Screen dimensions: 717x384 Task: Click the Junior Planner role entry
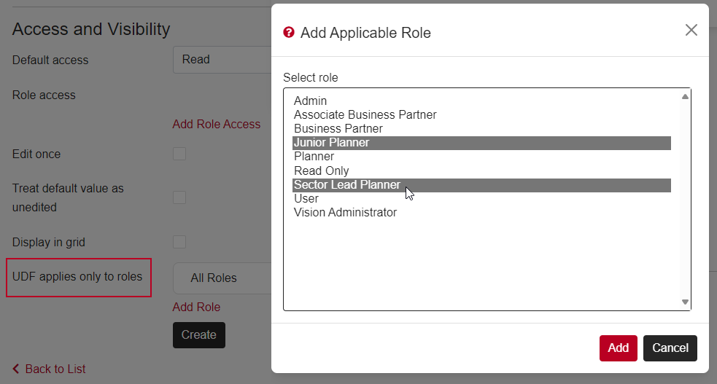coord(481,143)
